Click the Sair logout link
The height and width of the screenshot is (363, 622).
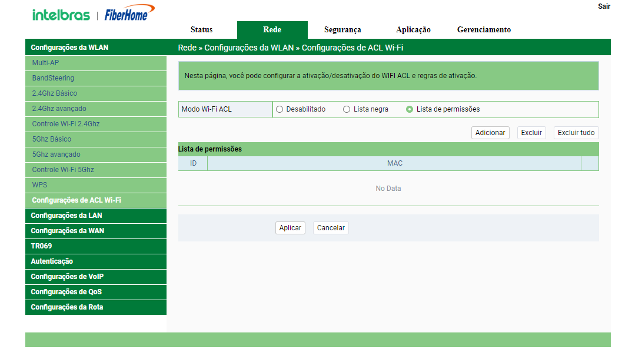point(604,6)
